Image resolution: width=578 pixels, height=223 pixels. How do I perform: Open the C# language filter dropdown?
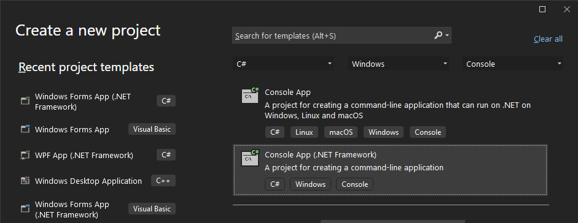point(283,64)
